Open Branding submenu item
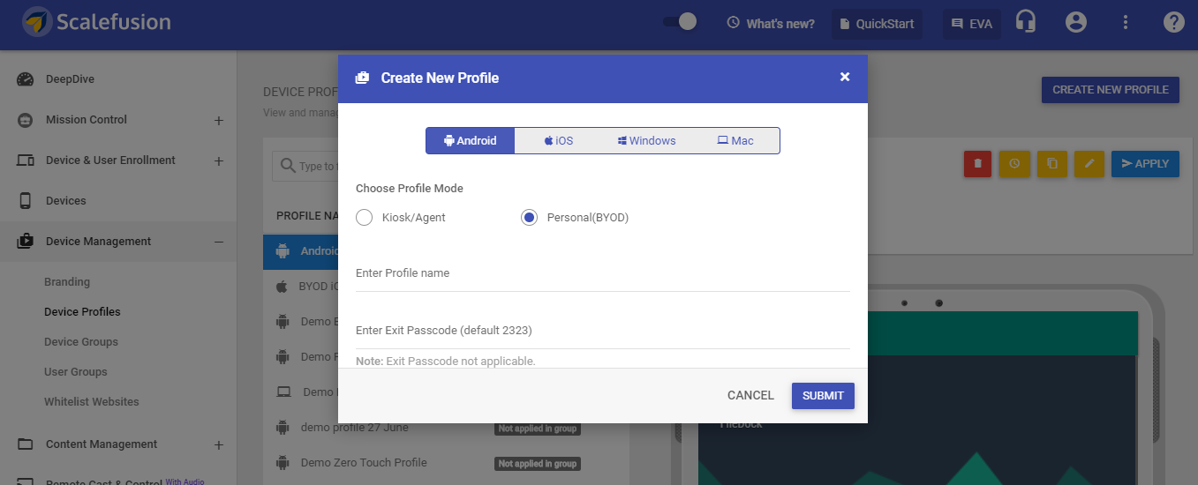1198x485 pixels. 67,282
